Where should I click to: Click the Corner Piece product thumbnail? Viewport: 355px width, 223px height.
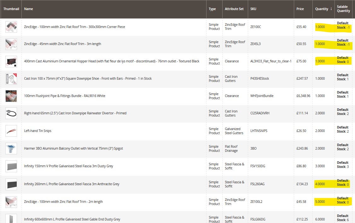tap(11, 27)
